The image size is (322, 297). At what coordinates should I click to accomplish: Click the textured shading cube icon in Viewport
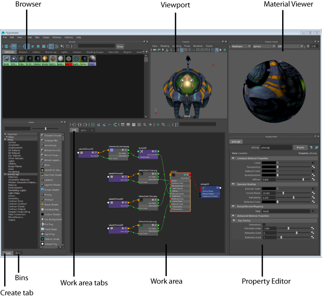click(x=217, y=50)
